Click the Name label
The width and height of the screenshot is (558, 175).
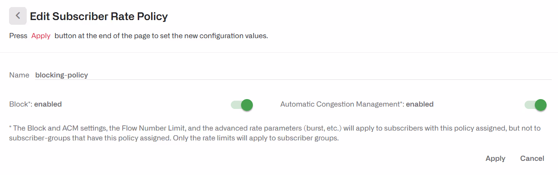click(x=19, y=75)
